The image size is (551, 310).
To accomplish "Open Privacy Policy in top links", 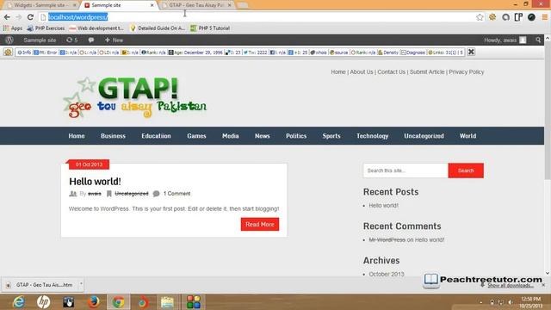I will coord(467,71).
